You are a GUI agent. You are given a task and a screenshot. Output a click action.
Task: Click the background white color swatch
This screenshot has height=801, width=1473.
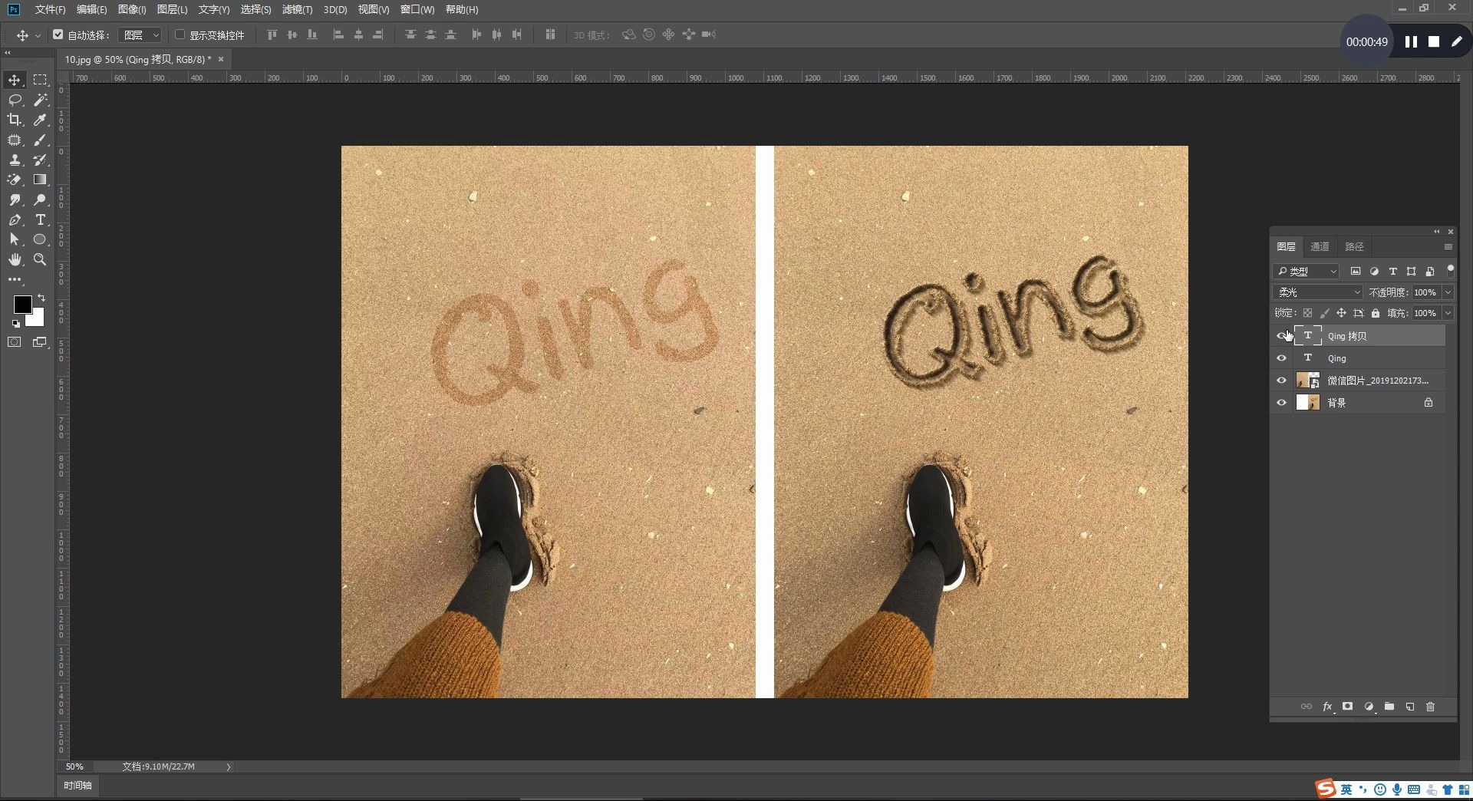point(37,319)
